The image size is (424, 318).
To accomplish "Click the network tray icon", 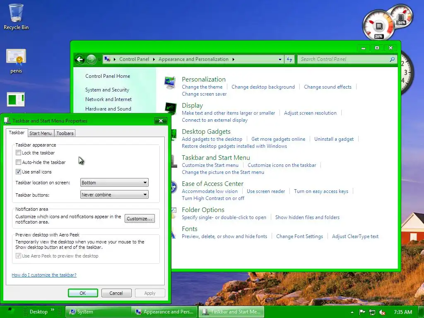I will (372, 312).
